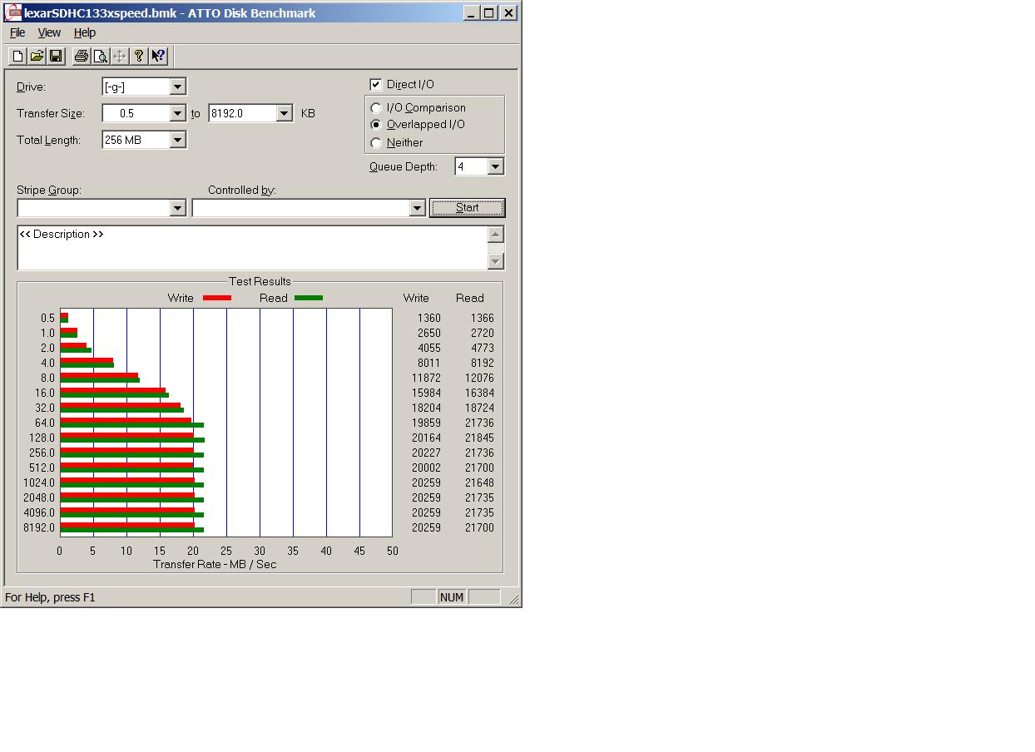Viewport: 1035px width, 752px height.
Task: Click the greyed-out crosshair toolbar icon
Action: coord(119,56)
